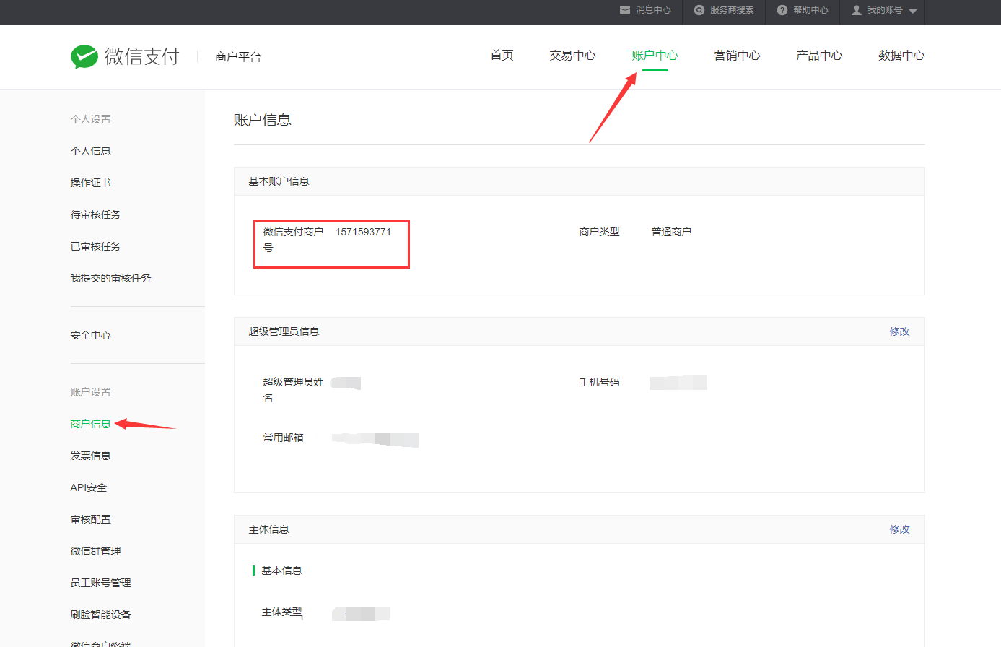The height and width of the screenshot is (647, 1001).
Task: Switch to the 营销中心 tab
Action: [x=737, y=56]
